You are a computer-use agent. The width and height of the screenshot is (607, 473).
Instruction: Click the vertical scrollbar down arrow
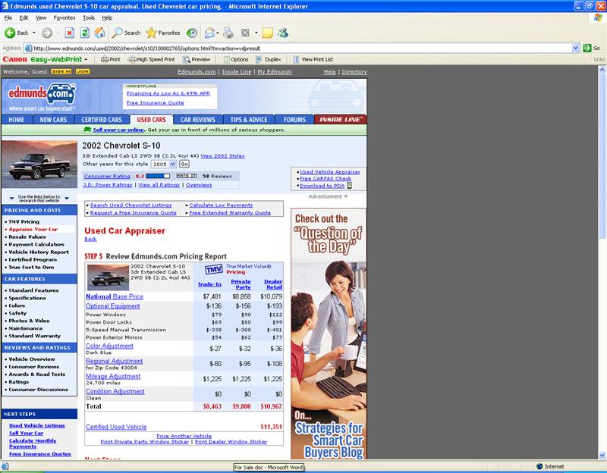602,456
